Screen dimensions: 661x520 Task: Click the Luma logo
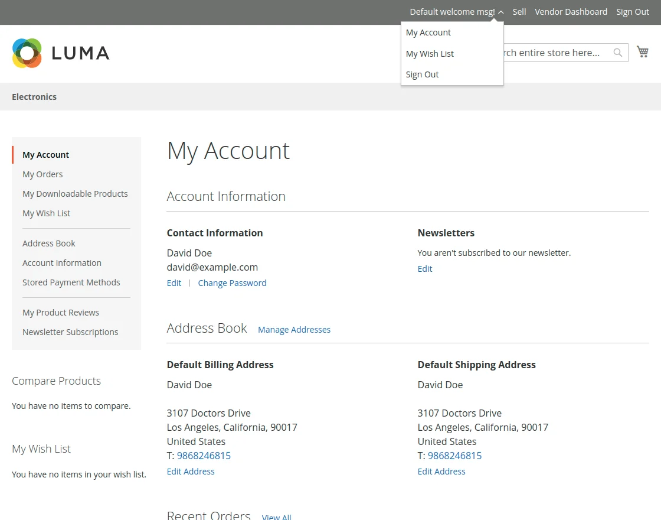click(60, 53)
